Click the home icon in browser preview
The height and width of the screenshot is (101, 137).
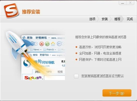tap(53, 44)
